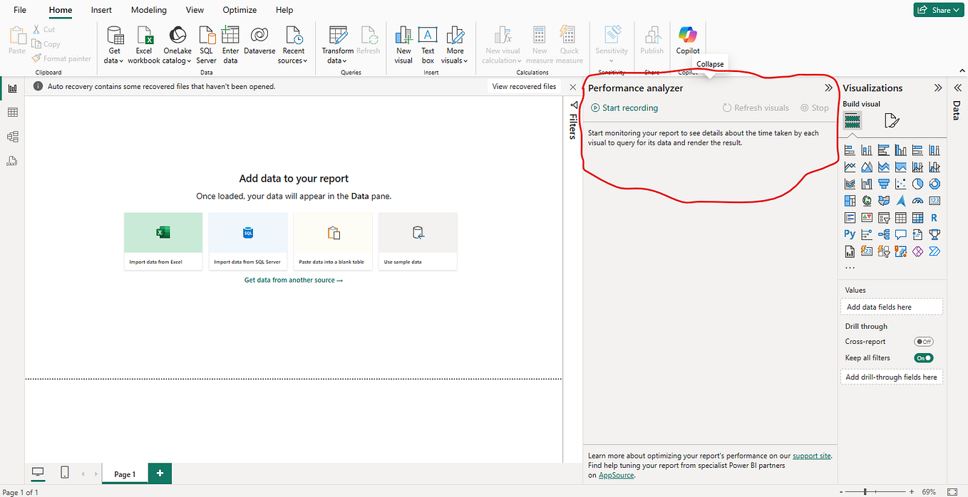Add a Python visual to the report
Viewport: 968px width, 497px height.
click(849, 234)
